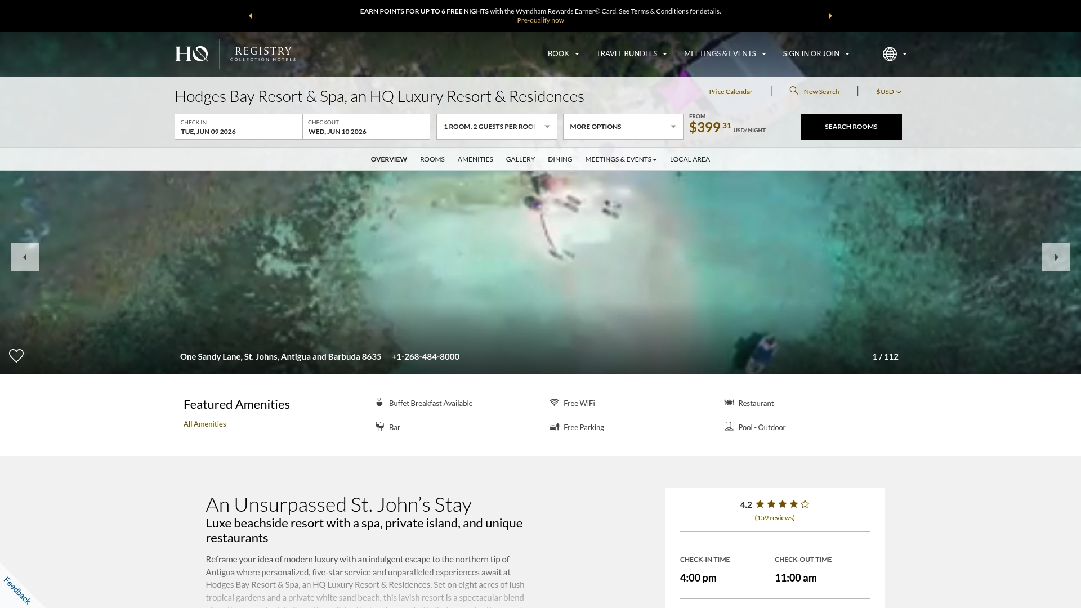This screenshot has width=1081, height=608.
Task: Open the GALLERY tab
Action: point(520,159)
